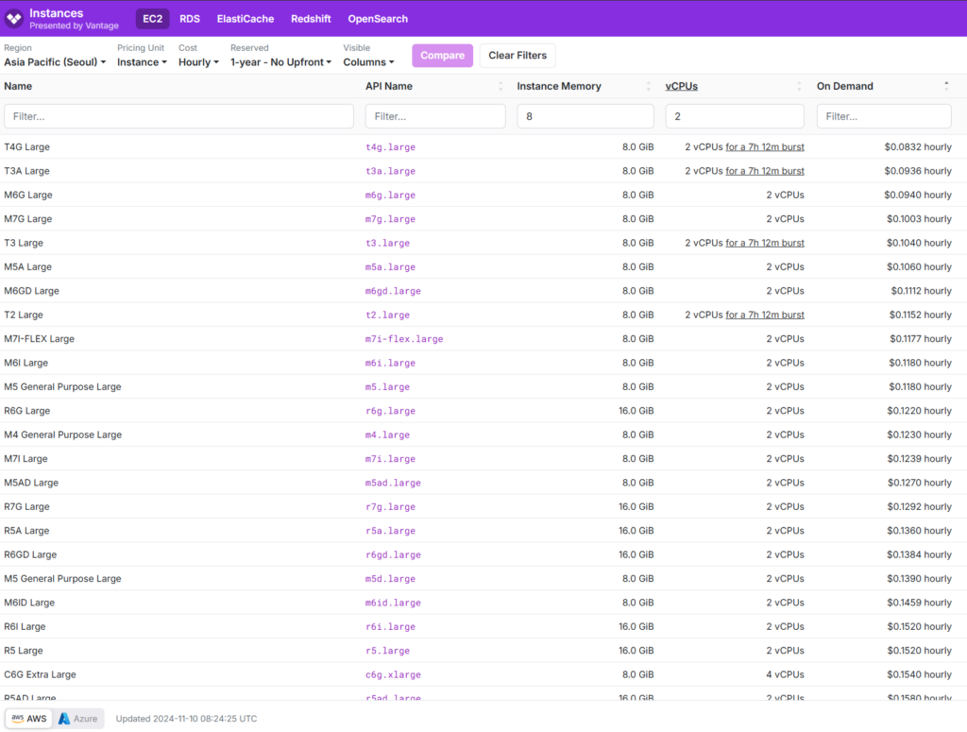
Task: Sort by On Demand column arrows
Action: tap(946, 86)
